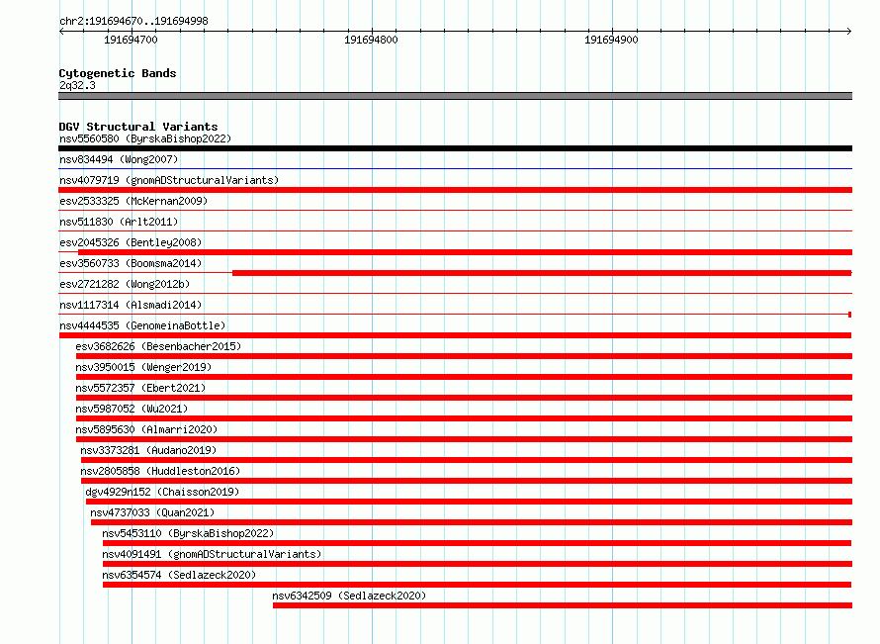
Task: Select nsv5572357 (Ebert2021) label
Action: pos(140,388)
